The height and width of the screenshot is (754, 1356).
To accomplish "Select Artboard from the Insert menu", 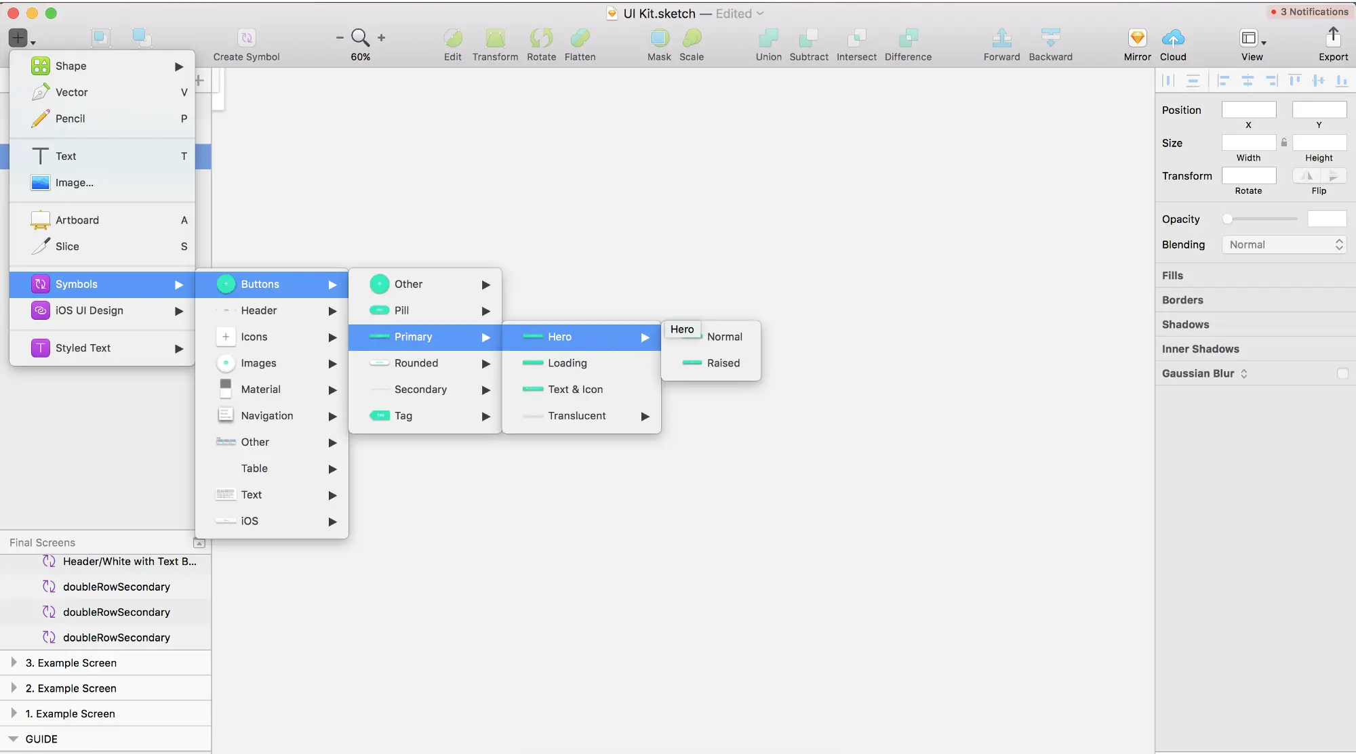I will point(77,220).
